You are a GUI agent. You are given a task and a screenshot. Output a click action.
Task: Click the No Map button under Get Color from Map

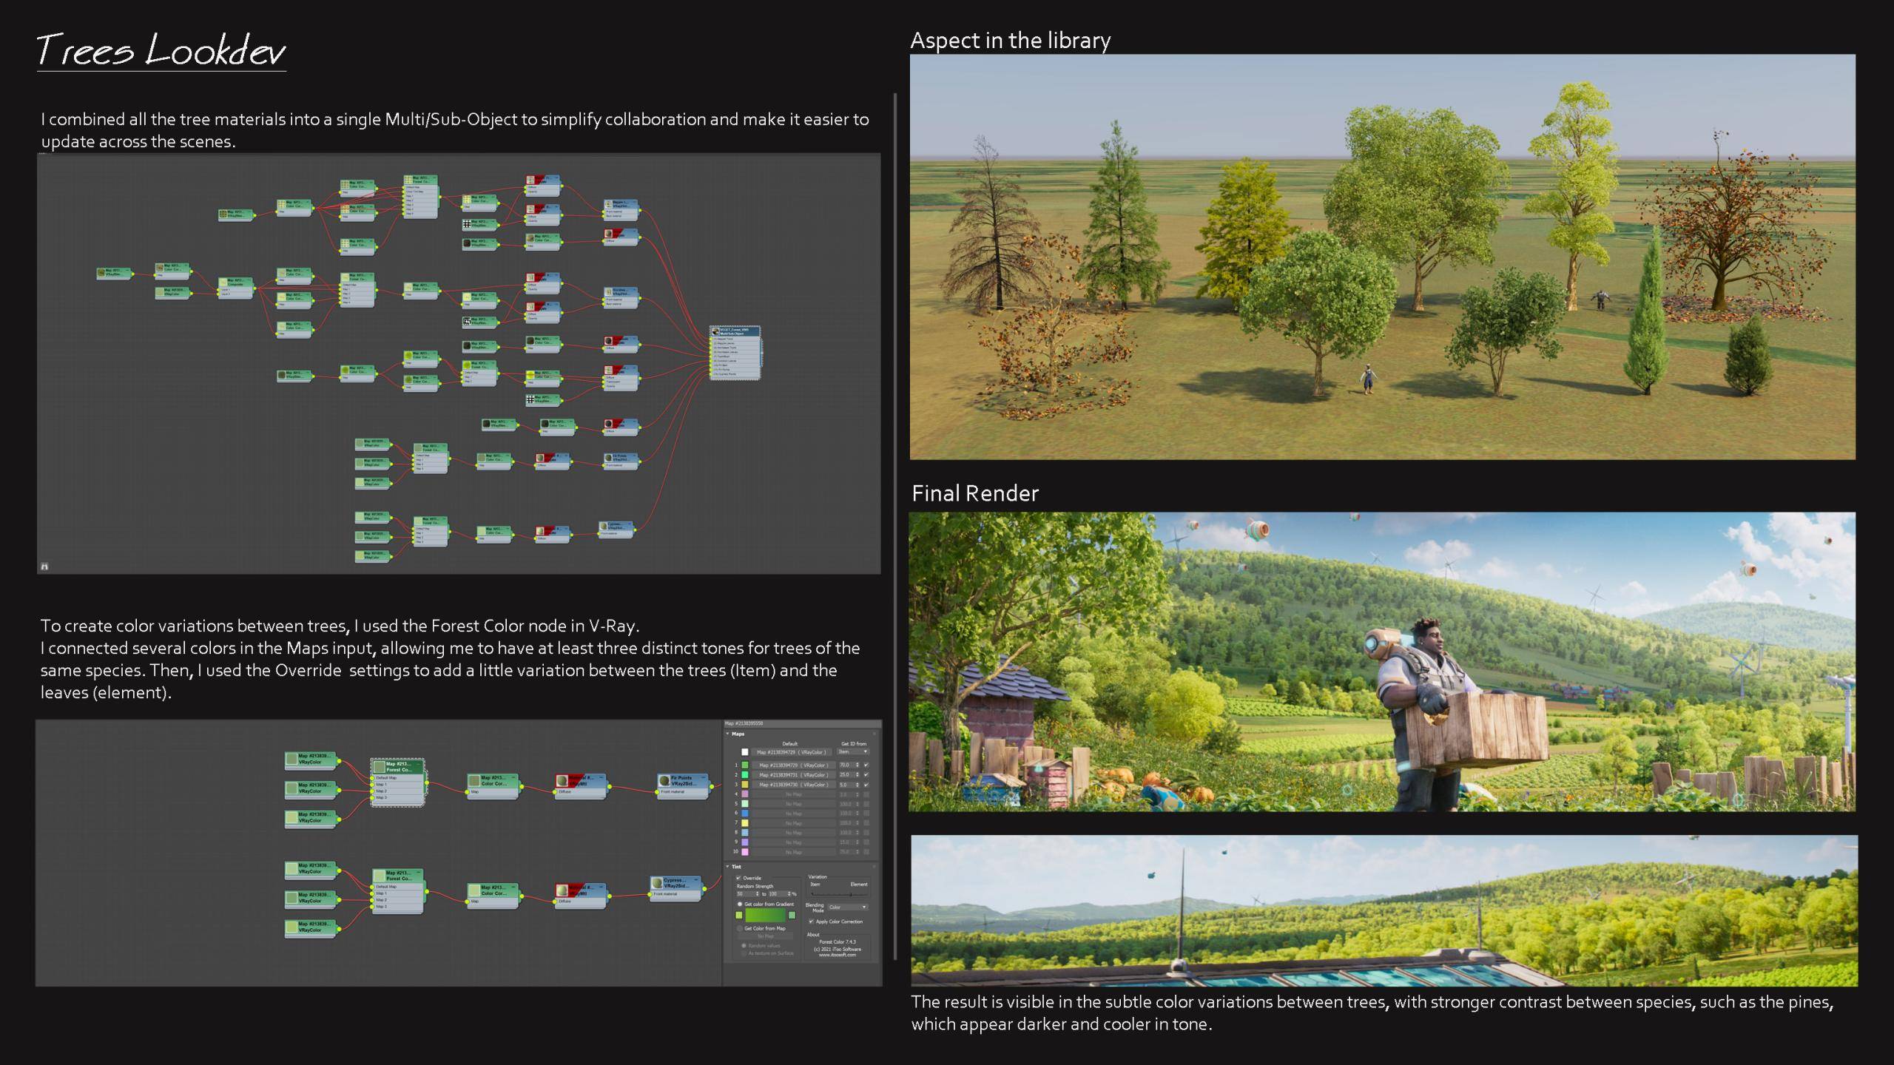(x=766, y=936)
